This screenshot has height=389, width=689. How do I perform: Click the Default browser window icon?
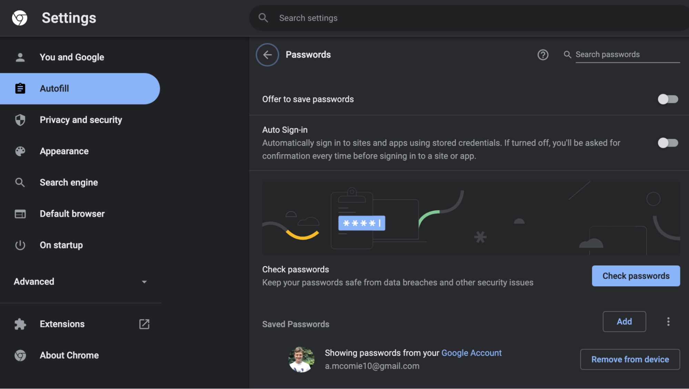tap(20, 214)
